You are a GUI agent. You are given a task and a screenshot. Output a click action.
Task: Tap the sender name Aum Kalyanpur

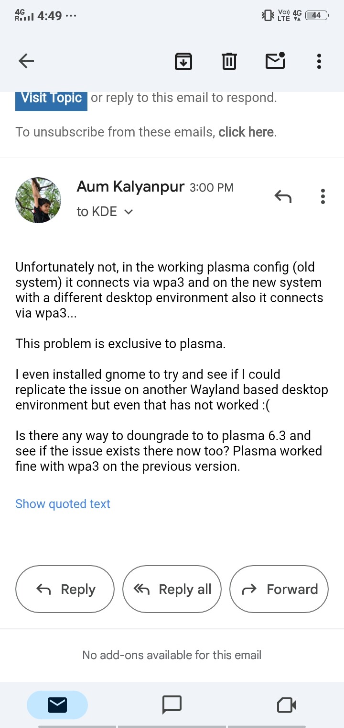click(x=130, y=187)
